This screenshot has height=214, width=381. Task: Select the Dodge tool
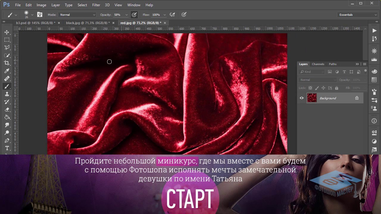click(7, 133)
